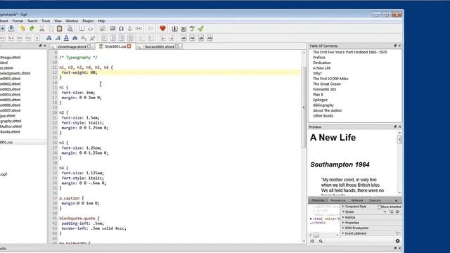Open the Table of Contents editor icon
The height and width of the screenshot is (253, 450).
[184, 29]
